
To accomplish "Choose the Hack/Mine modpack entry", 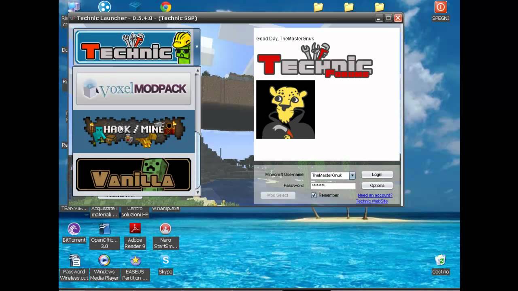I will pyautogui.click(x=134, y=131).
